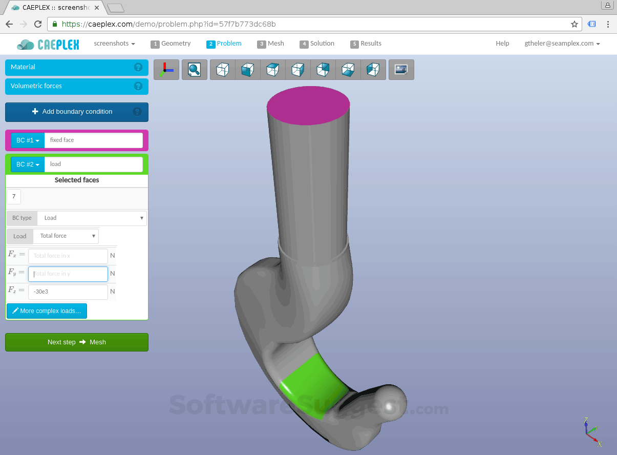
Task: Take a screenshot with the image capture icon
Action: 401,70
